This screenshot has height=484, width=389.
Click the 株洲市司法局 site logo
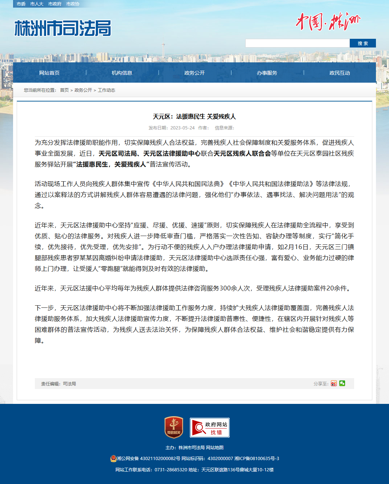pos(63,28)
